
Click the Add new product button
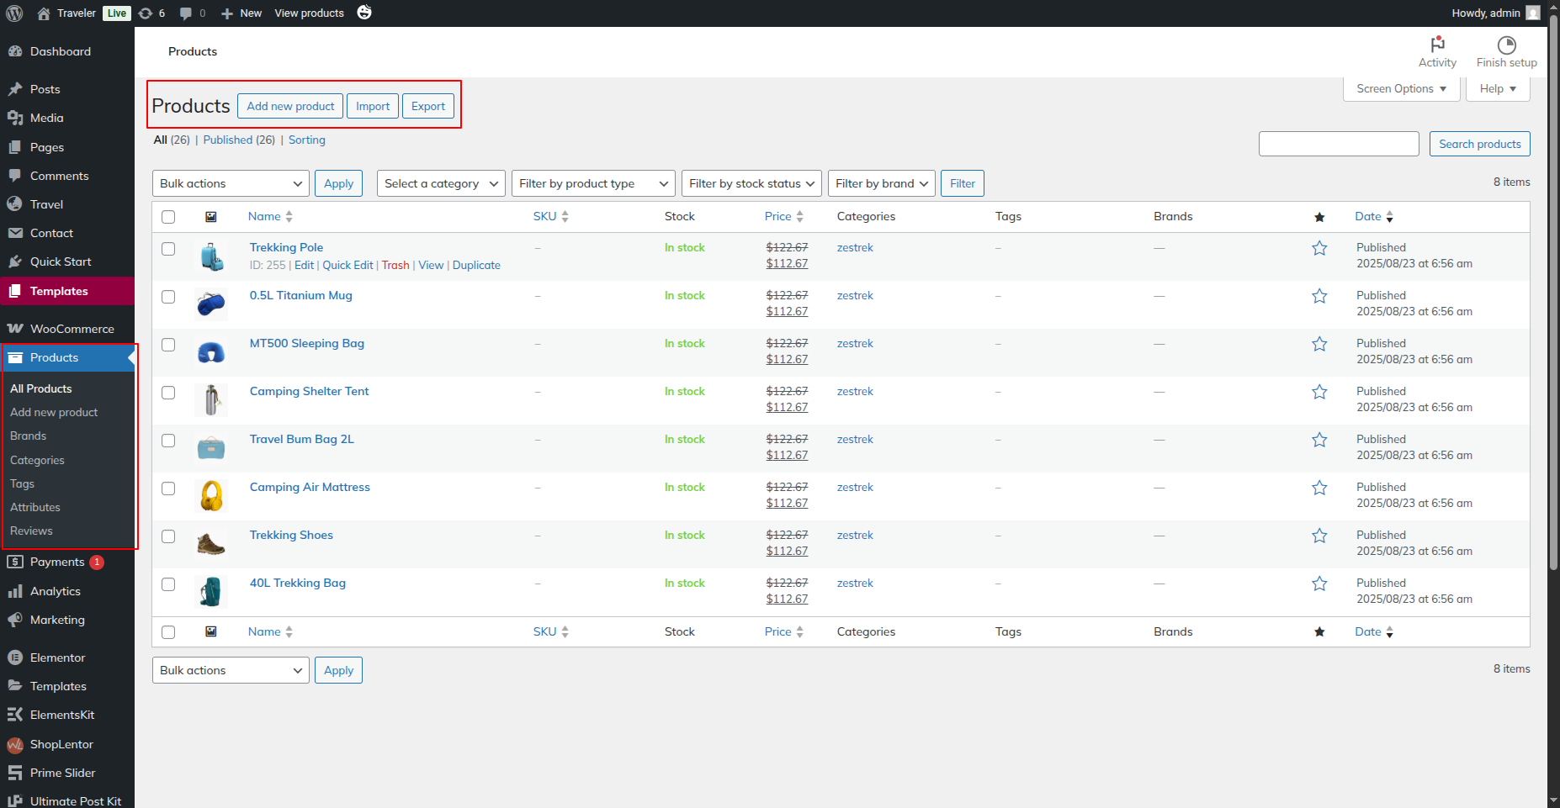(x=290, y=106)
